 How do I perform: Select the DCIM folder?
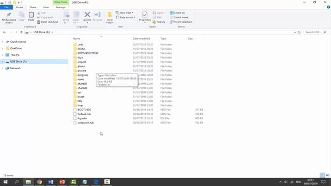pyautogui.click(x=81, y=49)
